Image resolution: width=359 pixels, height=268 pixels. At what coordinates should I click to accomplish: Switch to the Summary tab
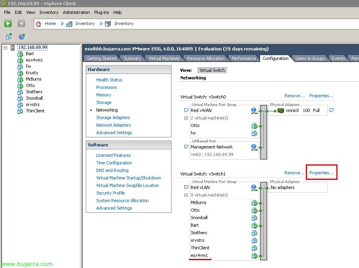pos(132,58)
